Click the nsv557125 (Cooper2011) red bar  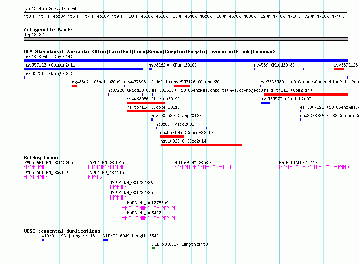(172, 137)
